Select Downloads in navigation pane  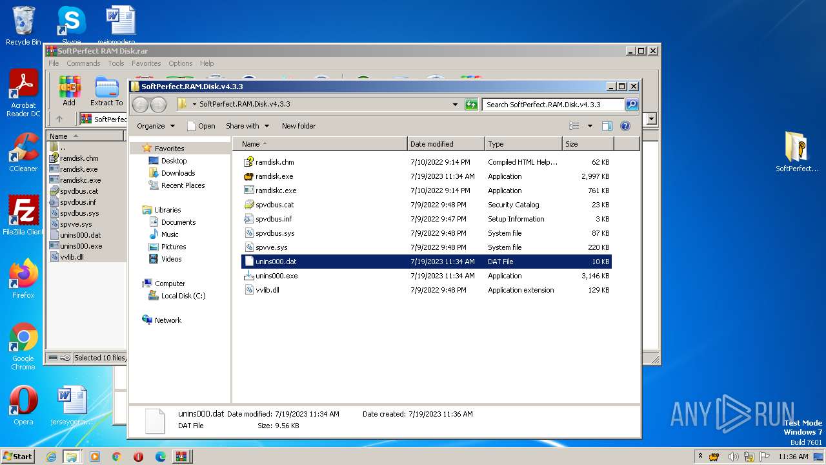(x=178, y=173)
